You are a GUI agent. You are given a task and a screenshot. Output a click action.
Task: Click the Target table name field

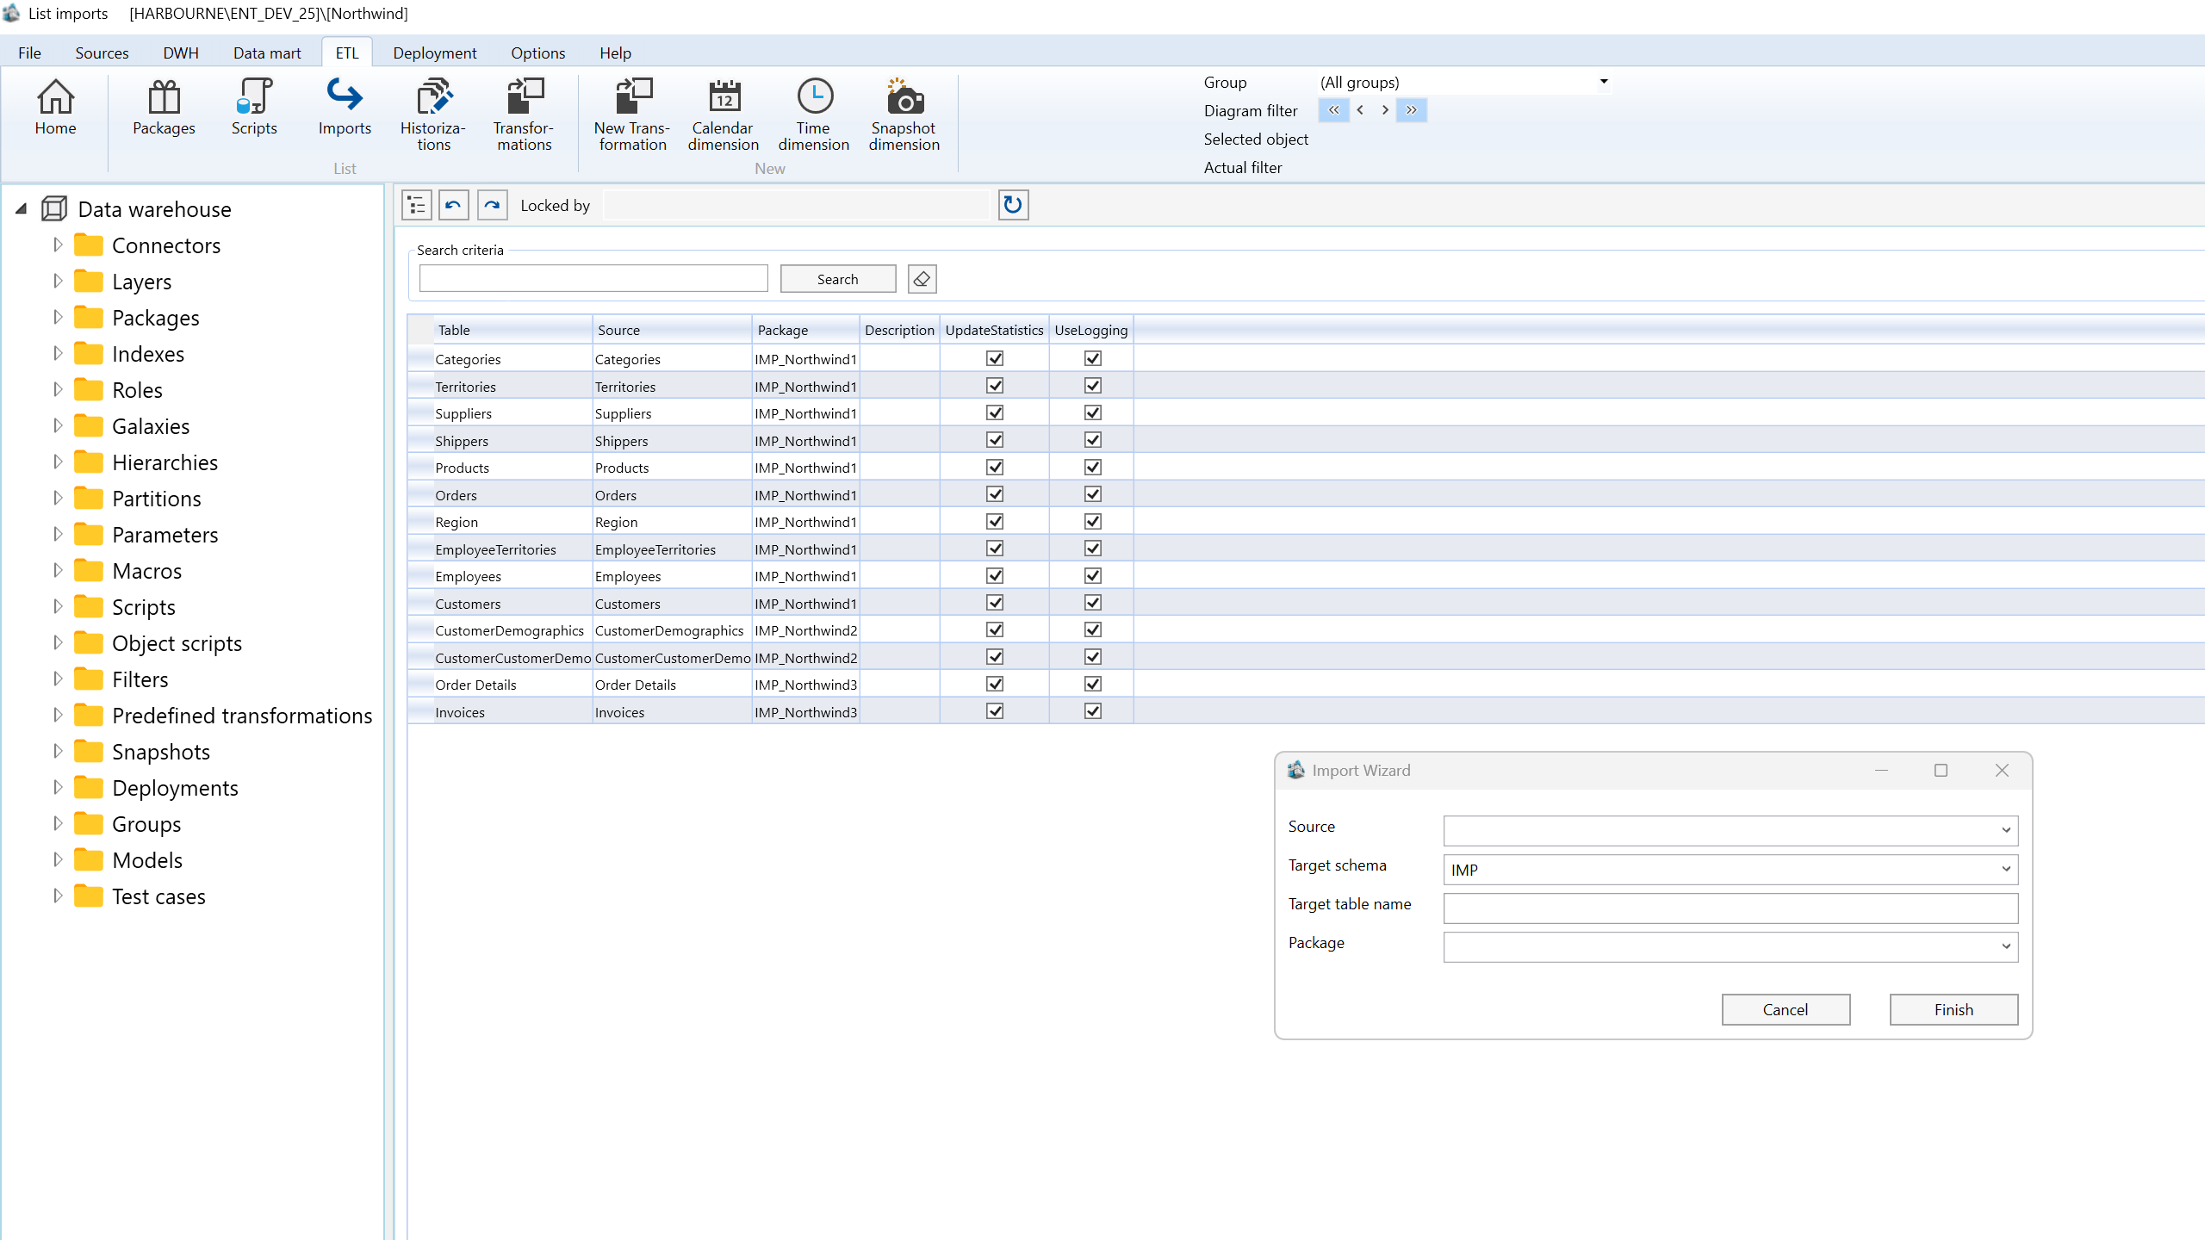(1730, 908)
